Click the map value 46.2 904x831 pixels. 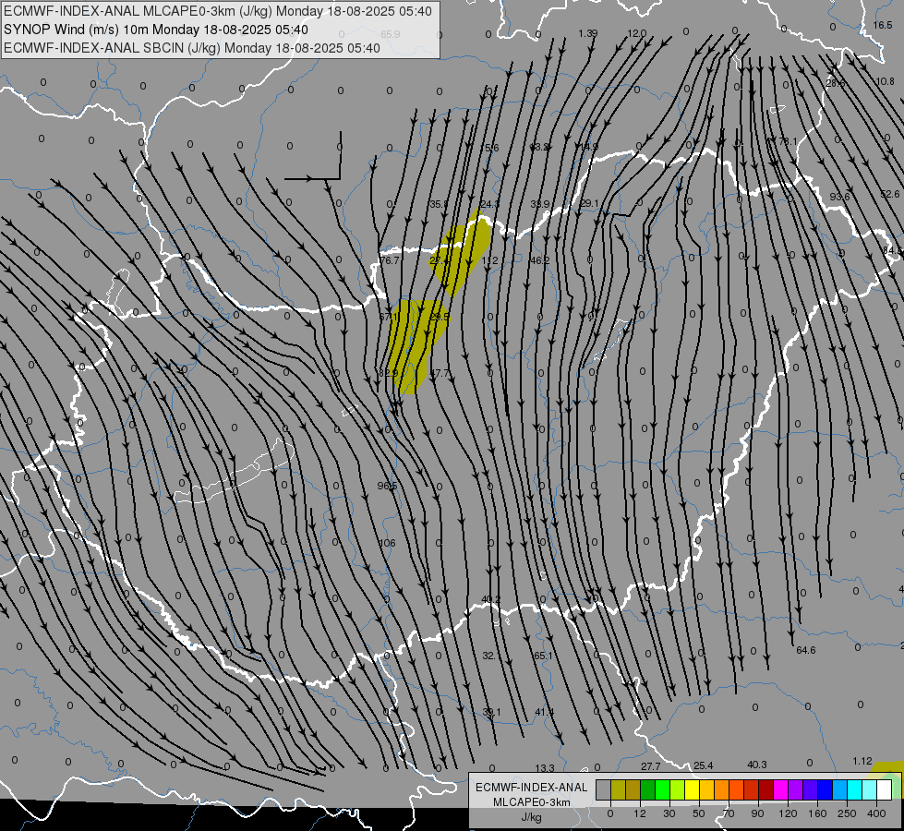pyautogui.click(x=539, y=260)
